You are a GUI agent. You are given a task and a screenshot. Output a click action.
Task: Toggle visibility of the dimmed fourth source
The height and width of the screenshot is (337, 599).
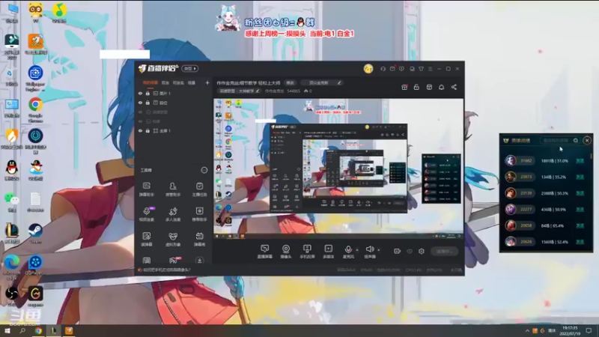140,121
